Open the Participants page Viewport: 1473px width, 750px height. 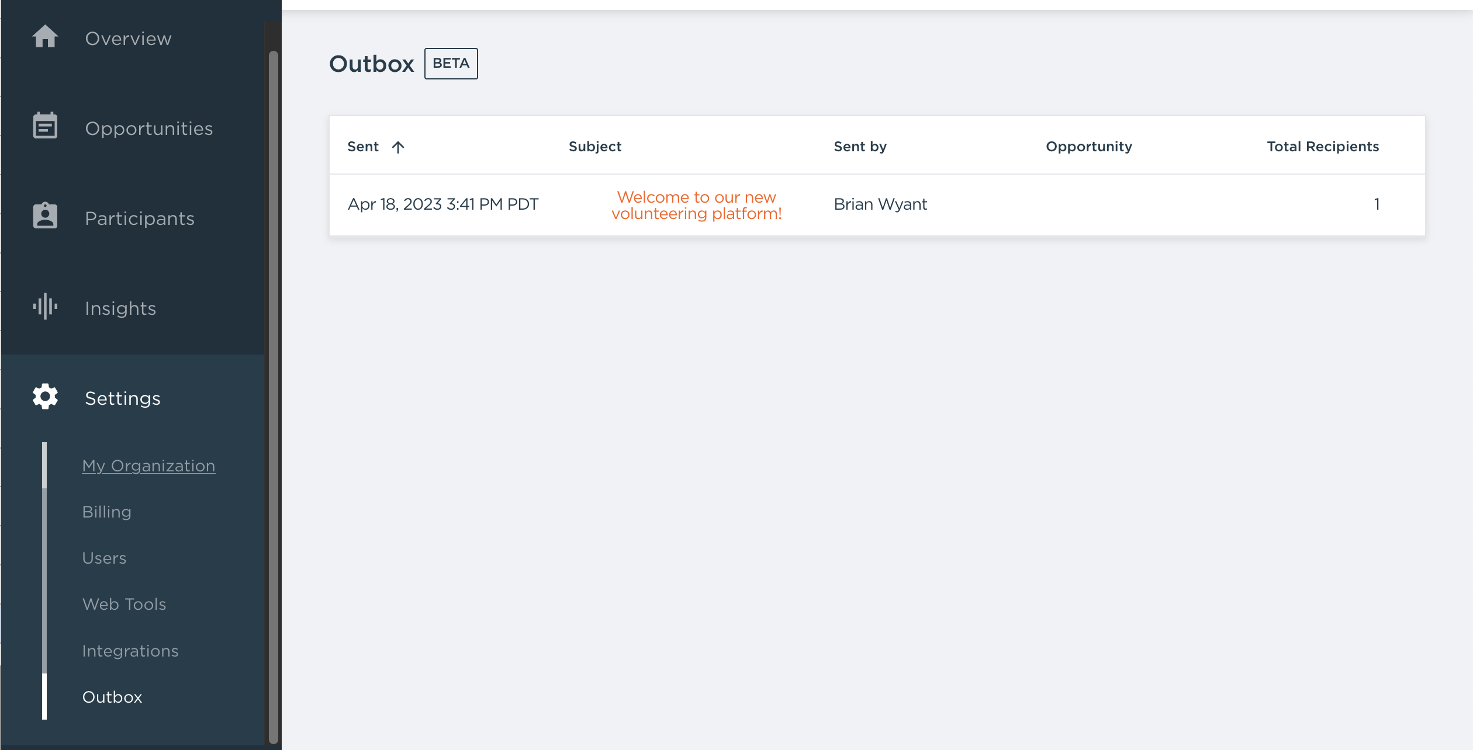point(139,218)
